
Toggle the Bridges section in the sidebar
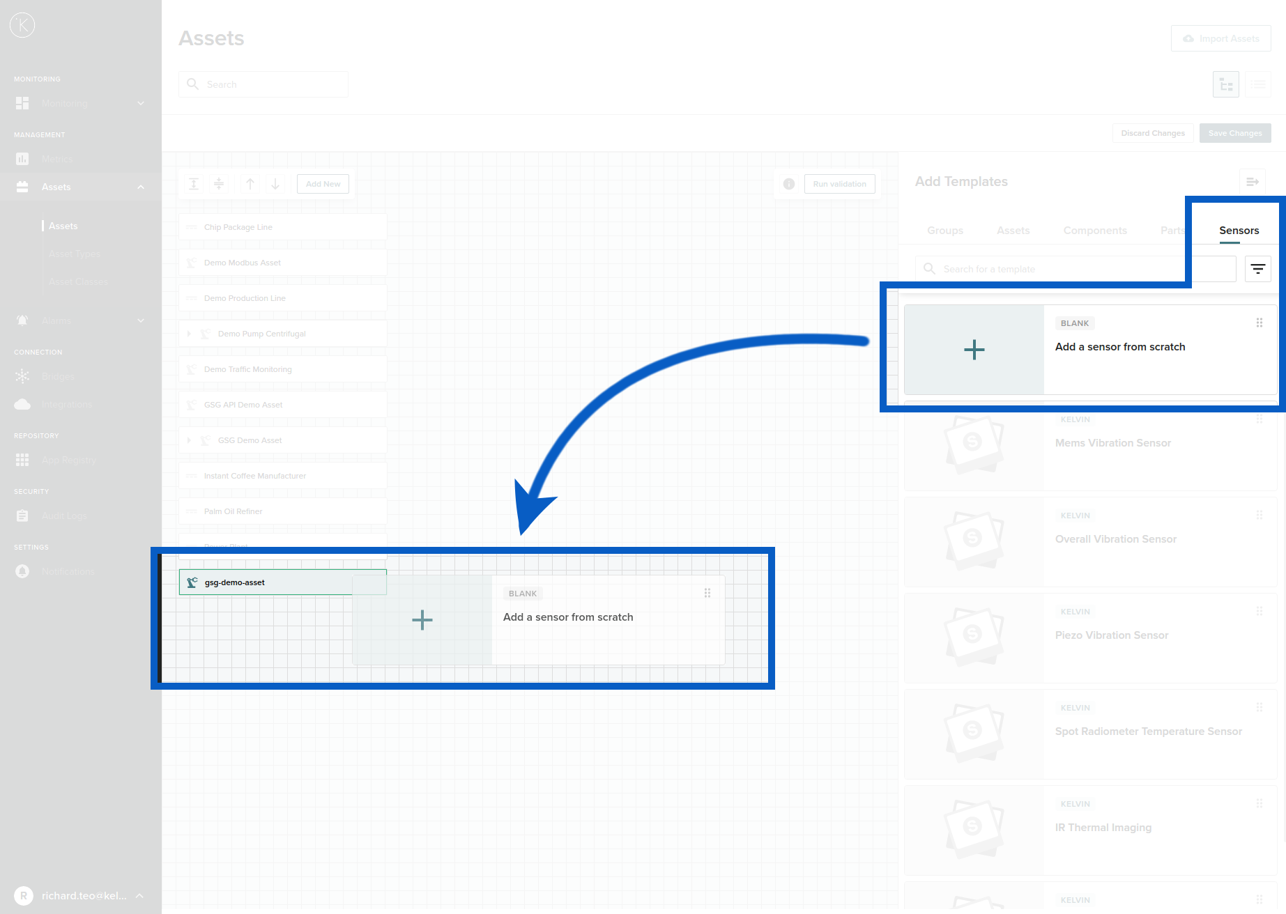point(22,376)
